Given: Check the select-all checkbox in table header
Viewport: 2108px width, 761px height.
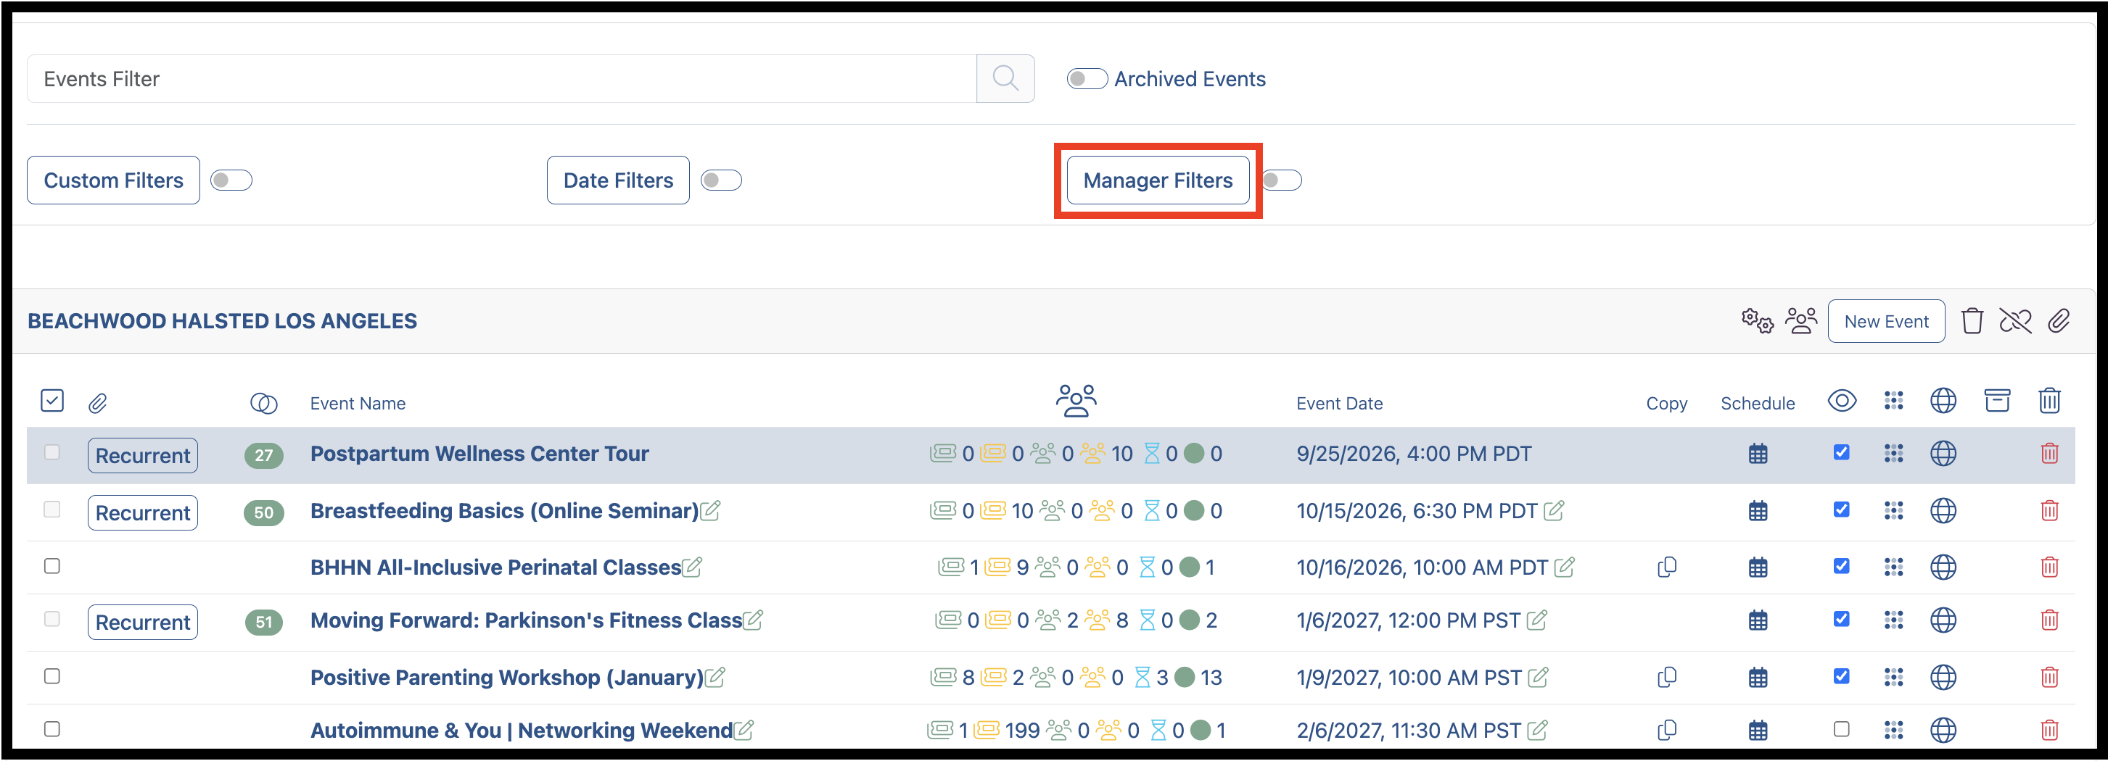Looking at the screenshot, I should tap(52, 401).
